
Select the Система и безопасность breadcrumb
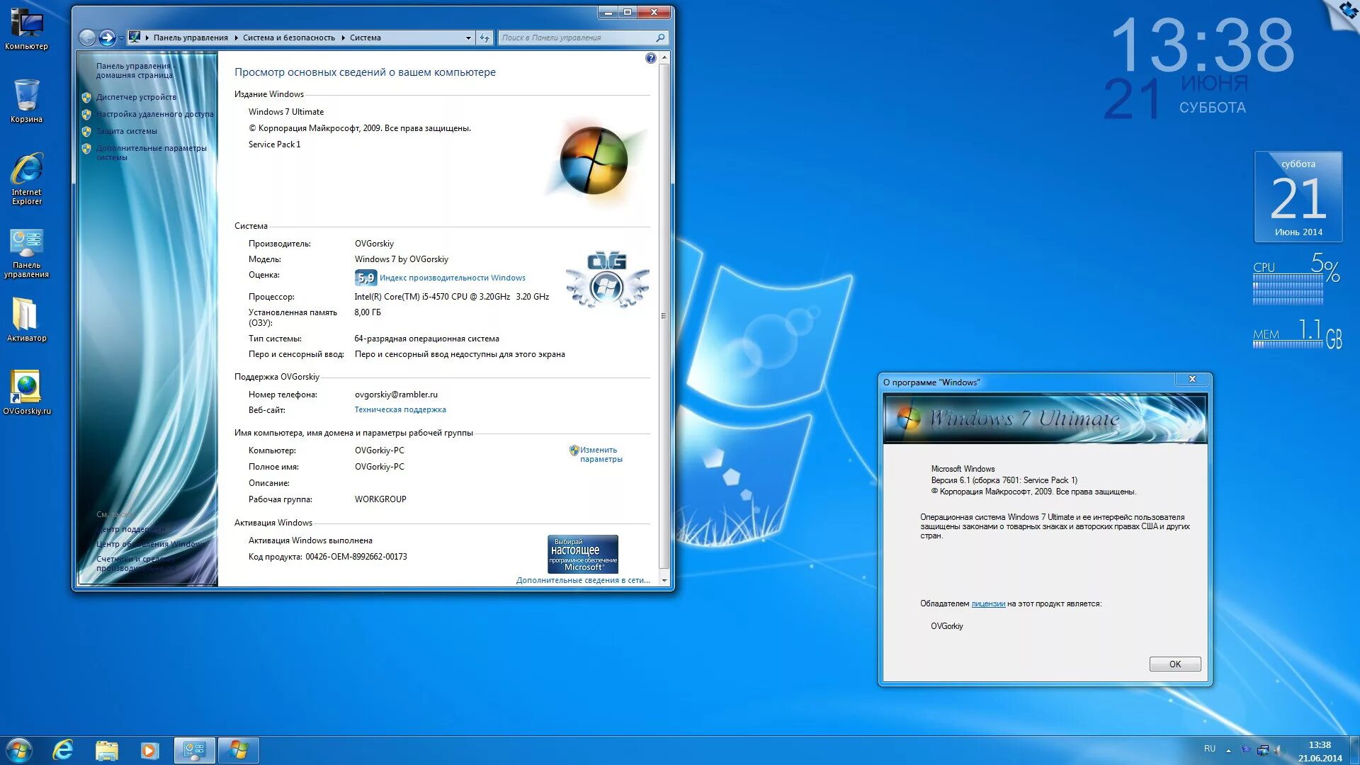pos(288,38)
